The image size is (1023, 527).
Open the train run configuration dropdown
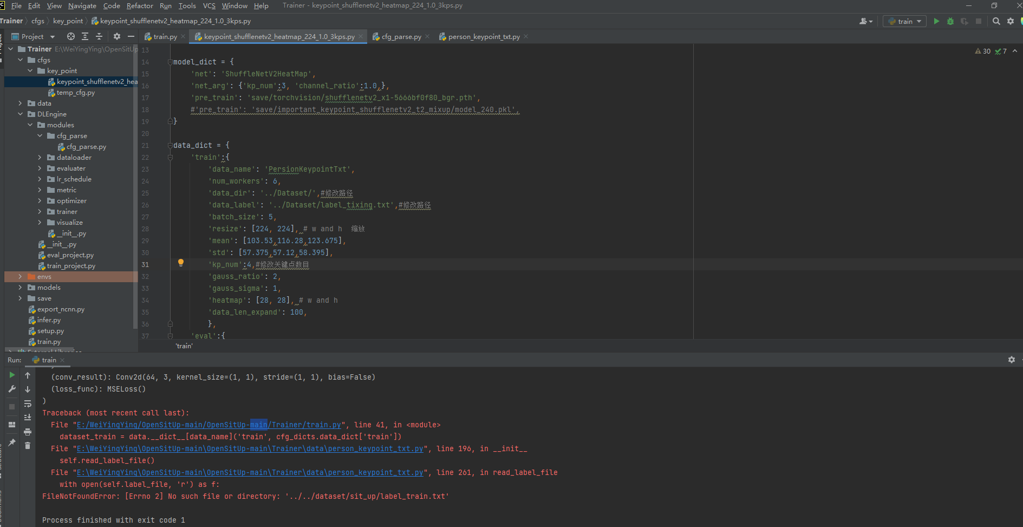pos(904,21)
